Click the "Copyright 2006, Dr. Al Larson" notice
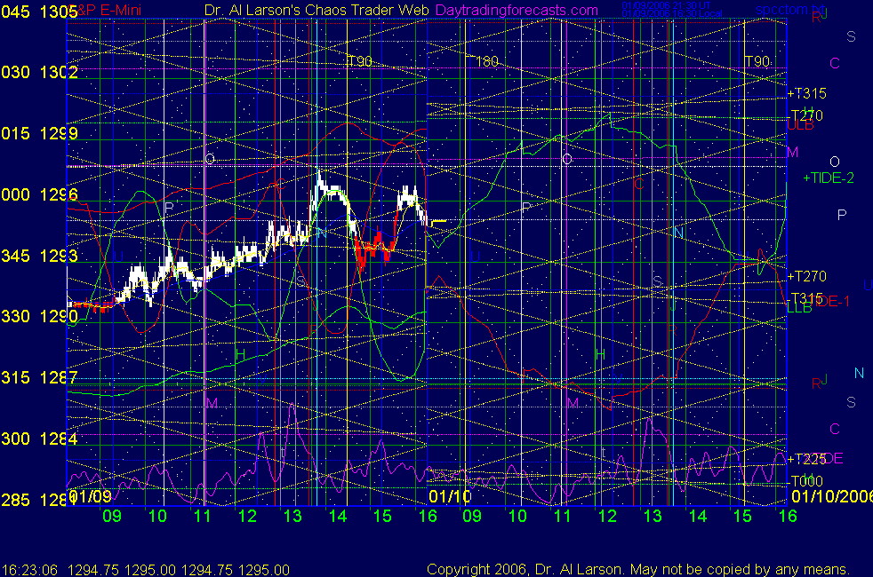 coord(524,569)
